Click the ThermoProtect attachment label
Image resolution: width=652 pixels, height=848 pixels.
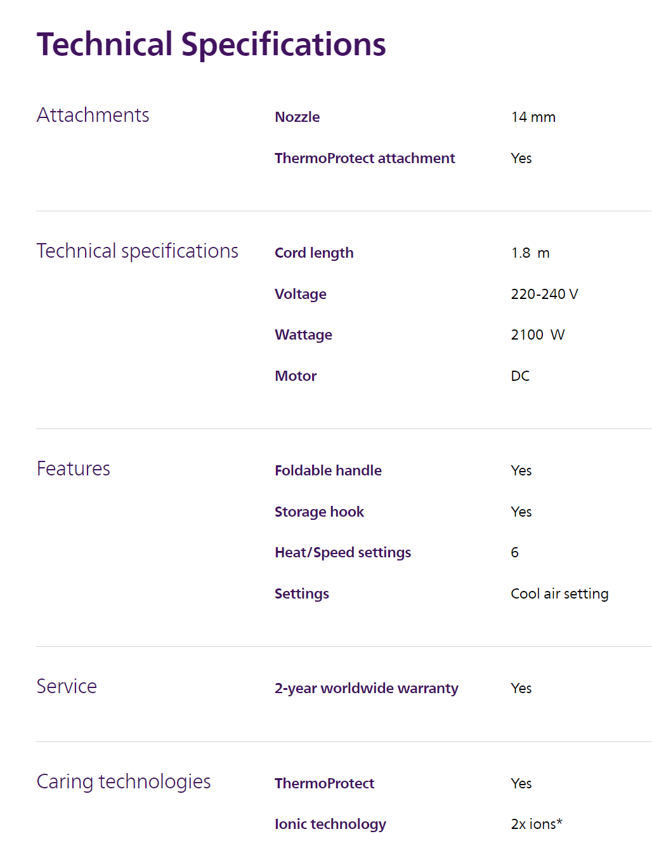pos(365,158)
